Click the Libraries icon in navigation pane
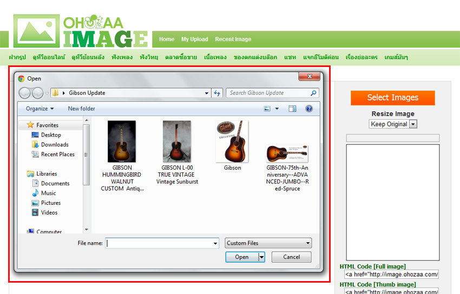Image resolution: width=460 pixels, height=294 pixels. tap(30, 173)
